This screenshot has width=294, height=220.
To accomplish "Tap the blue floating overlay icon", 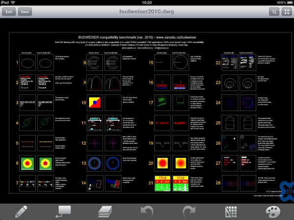I will 287,189.
